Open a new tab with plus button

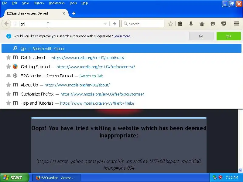click(x=74, y=13)
